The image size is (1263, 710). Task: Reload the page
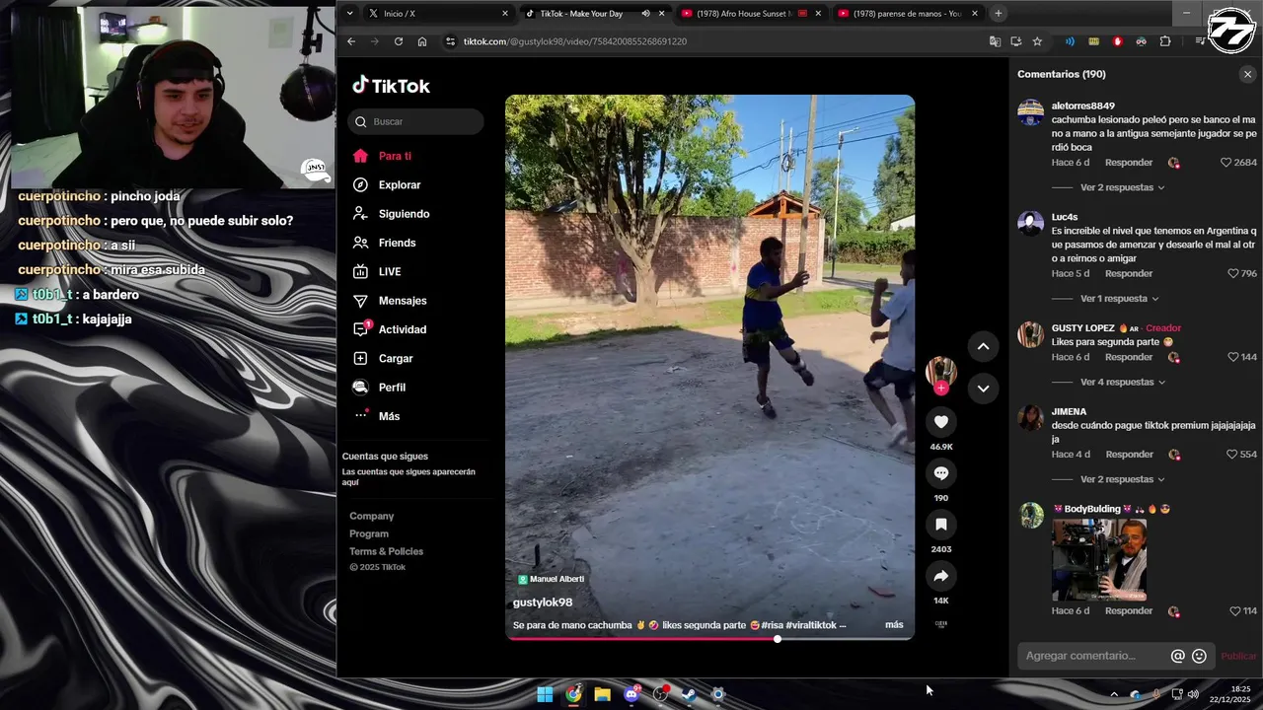pyautogui.click(x=399, y=41)
